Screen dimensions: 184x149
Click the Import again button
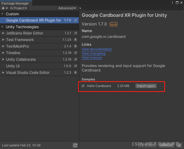[x=146, y=86]
